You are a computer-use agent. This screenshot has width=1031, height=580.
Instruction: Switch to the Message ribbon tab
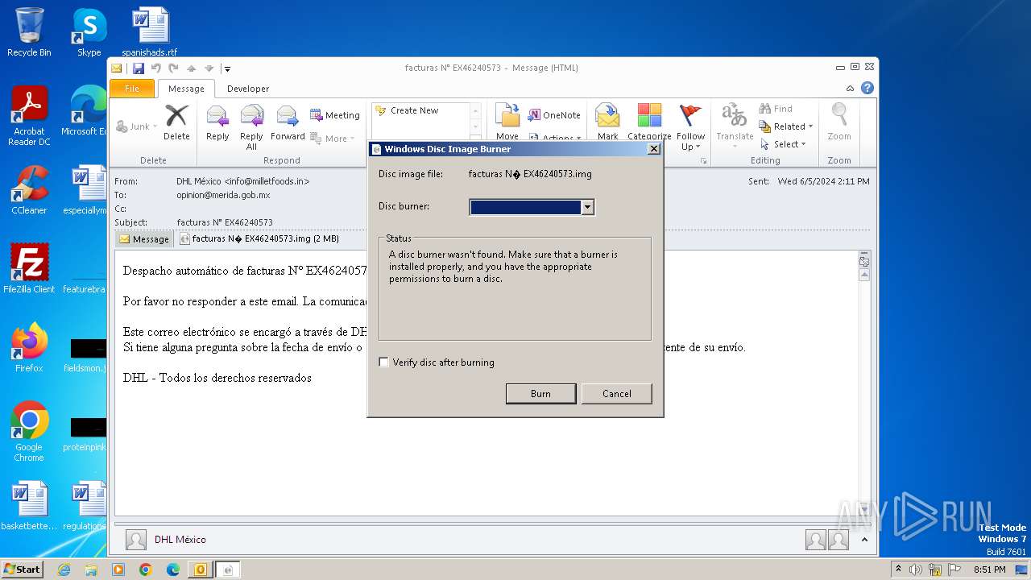click(x=186, y=89)
